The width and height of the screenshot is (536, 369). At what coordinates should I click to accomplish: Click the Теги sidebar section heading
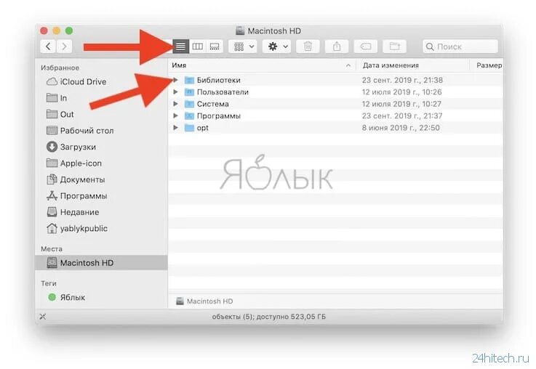tap(49, 283)
